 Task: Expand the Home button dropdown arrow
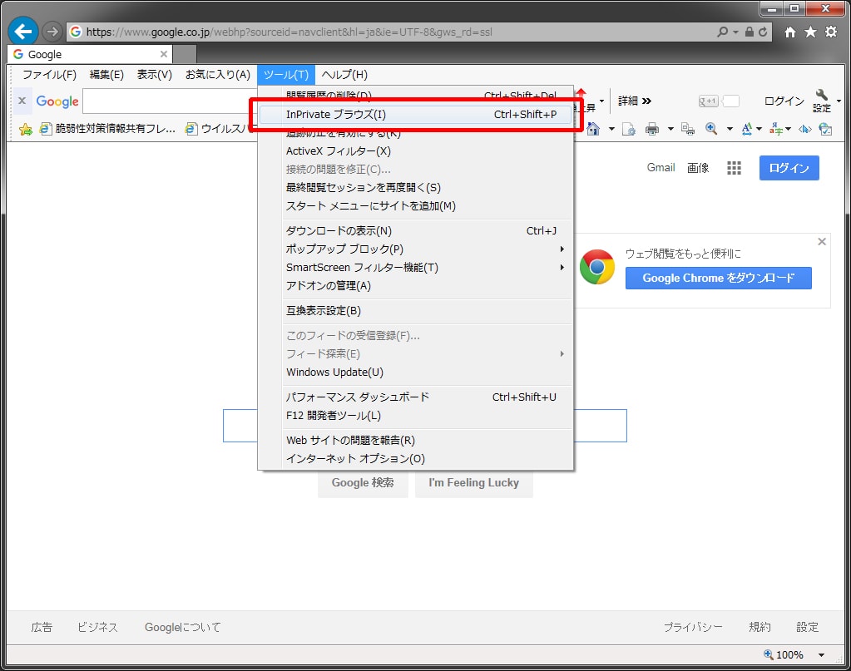[611, 129]
